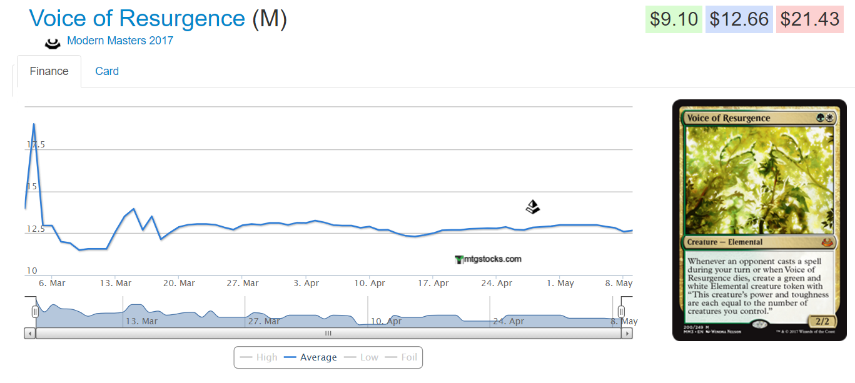Click the Modern Masters 2017 set symbol icon
The width and height of the screenshot is (855, 383).
pyautogui.click(x=53, y=42)
